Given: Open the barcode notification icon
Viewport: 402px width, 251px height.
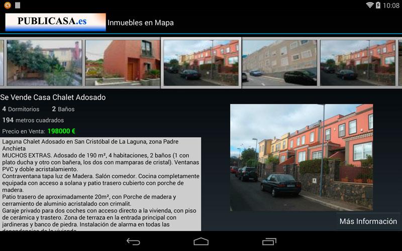Looking at the screenshot, I should click(18, 5).
